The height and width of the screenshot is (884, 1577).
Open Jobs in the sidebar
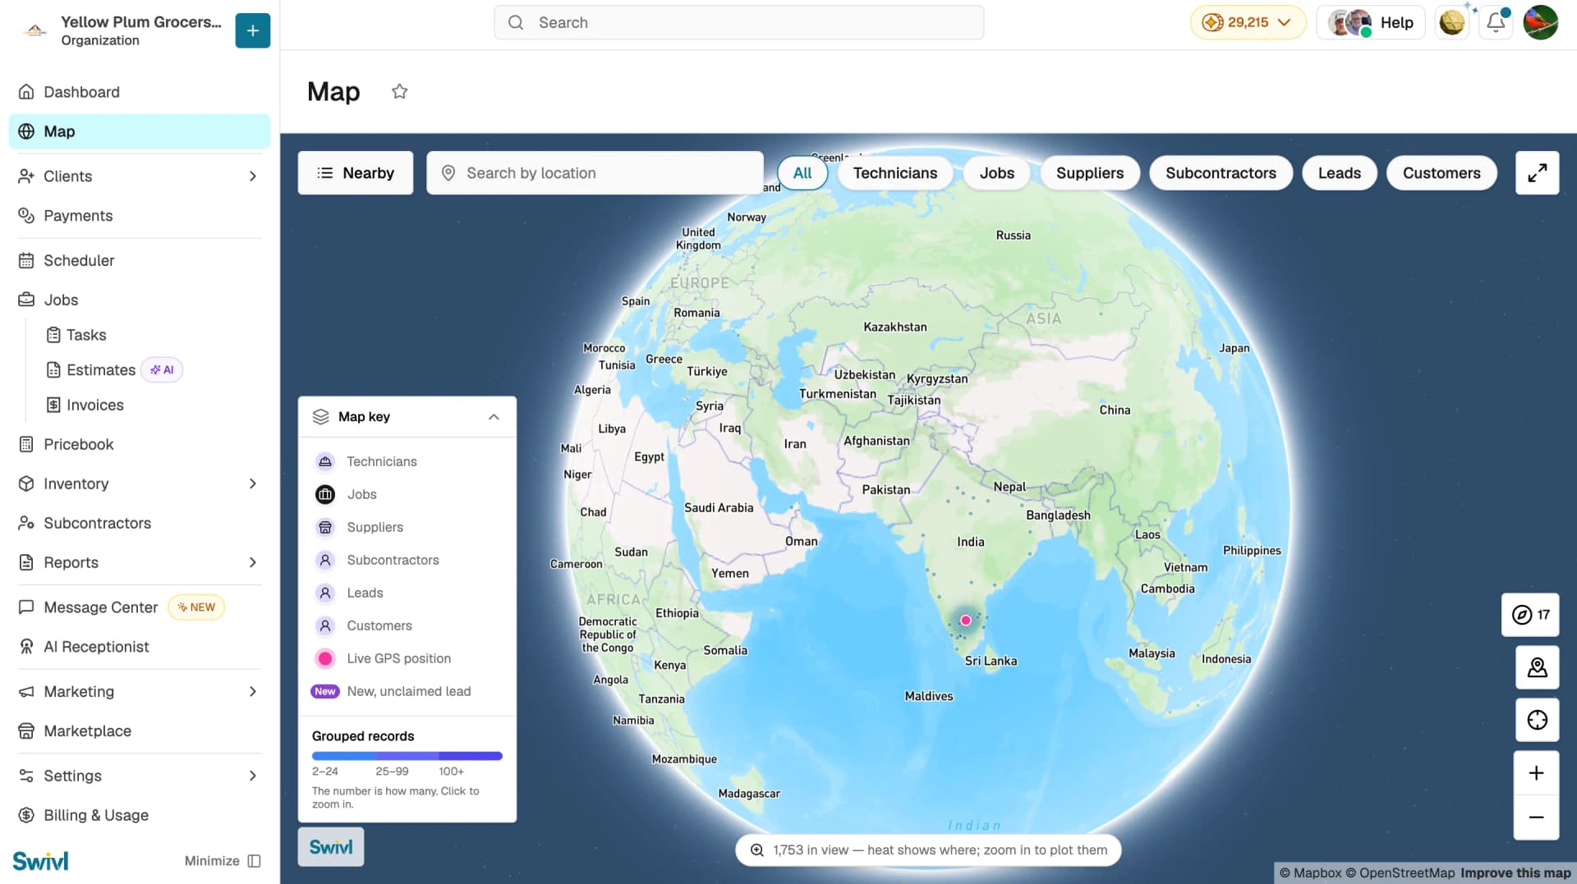click(139, 300)
